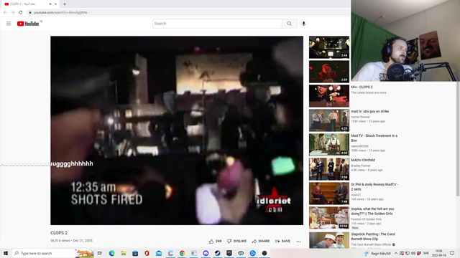This screenshot has width=460, height=258.
Task: Open the clock and calendar flyout
Action: click(439, 253)
